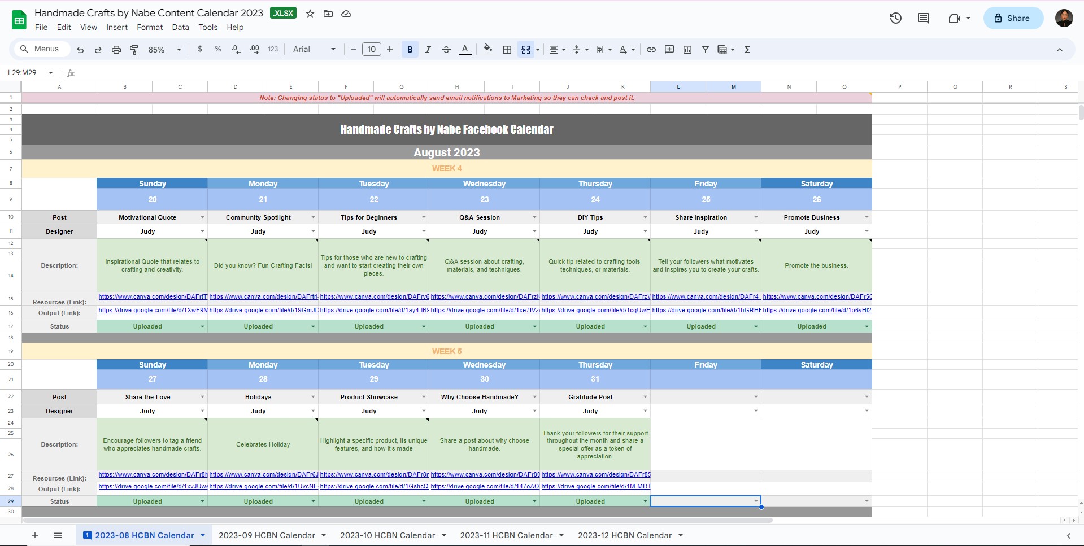Star this document
The image size is (1084, 546).
pyautogui.click(x=310, y=14)
